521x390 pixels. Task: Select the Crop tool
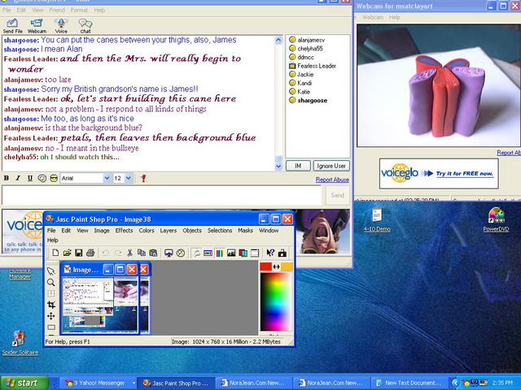(x=50, y=305)
